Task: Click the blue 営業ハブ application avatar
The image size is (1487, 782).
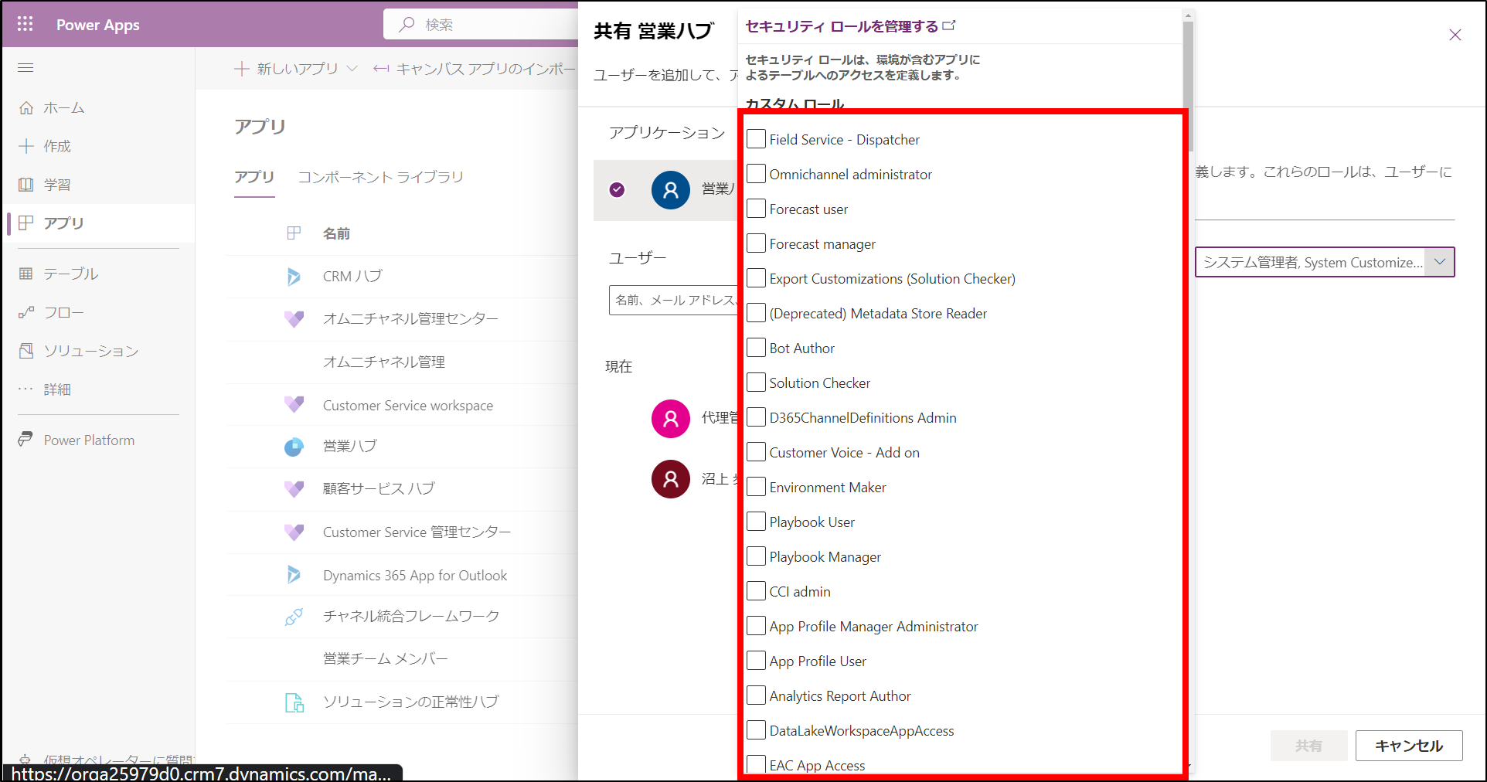Action: click(x=671, y=190)
